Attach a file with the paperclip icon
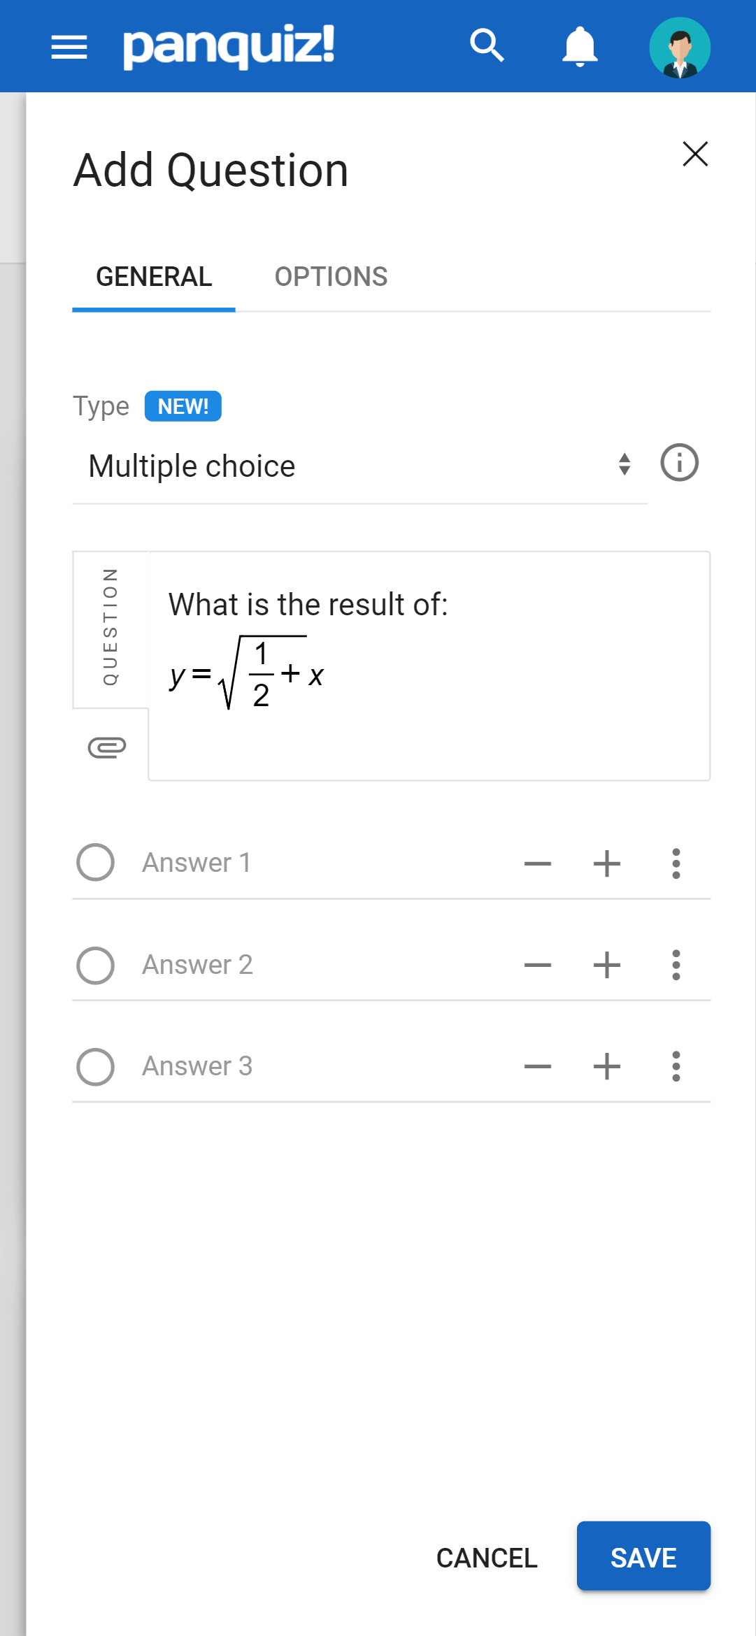The height and width of the screenshot is (1636, 756). [x=107, y=747]
